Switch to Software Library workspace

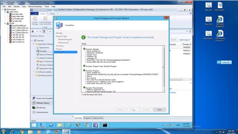(x=42, y=103)
